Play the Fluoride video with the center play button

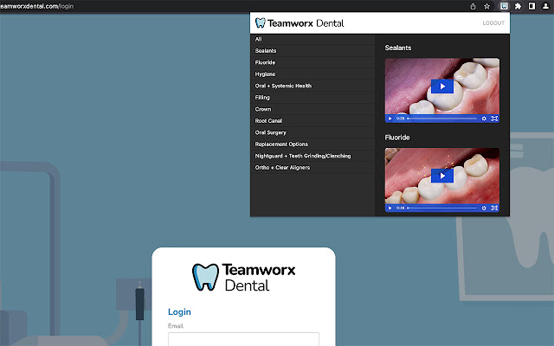click(442, 176)
